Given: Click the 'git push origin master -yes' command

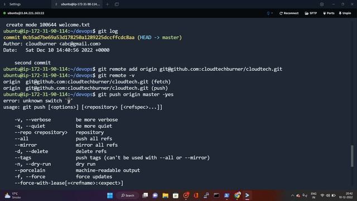Looking at the screenshot, I should point(136,94).
